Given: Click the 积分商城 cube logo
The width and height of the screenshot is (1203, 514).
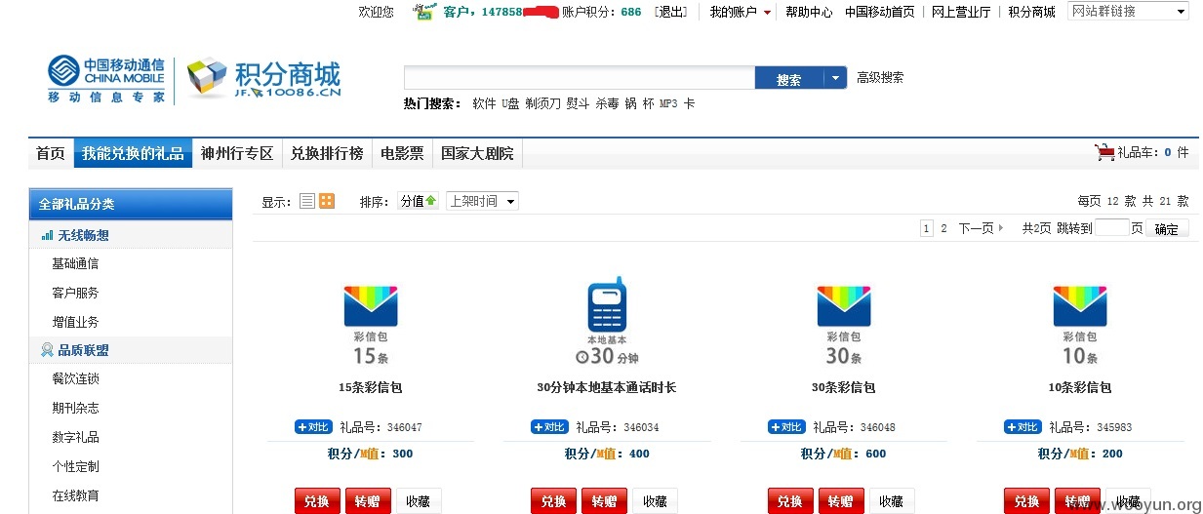Looking at the screenshot, I should [x=206, y=77].
